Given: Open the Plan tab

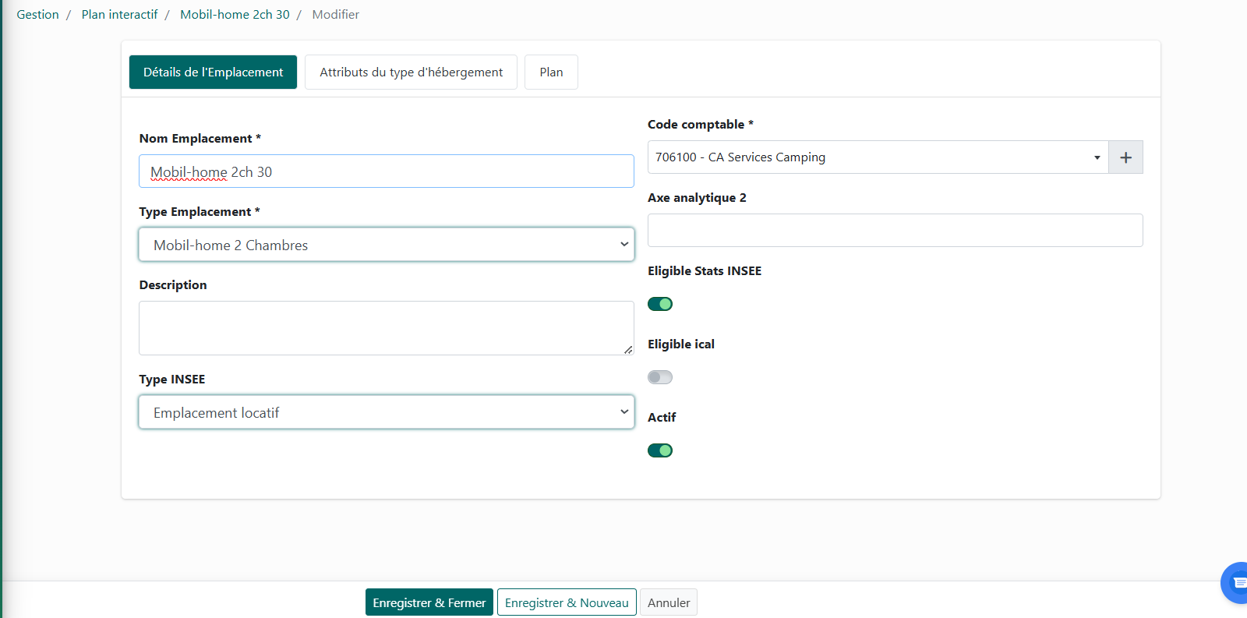Looking at the screenshot, I should 551,72.
